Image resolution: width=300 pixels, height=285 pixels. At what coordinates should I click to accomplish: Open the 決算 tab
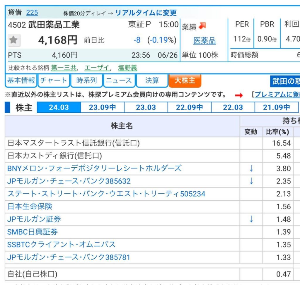152,80
